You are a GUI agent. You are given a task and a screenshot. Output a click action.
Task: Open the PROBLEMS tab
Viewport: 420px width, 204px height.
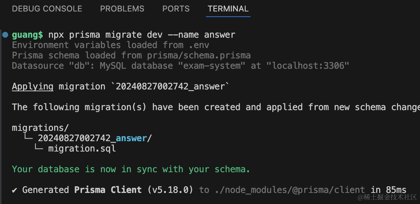(122, 9)
